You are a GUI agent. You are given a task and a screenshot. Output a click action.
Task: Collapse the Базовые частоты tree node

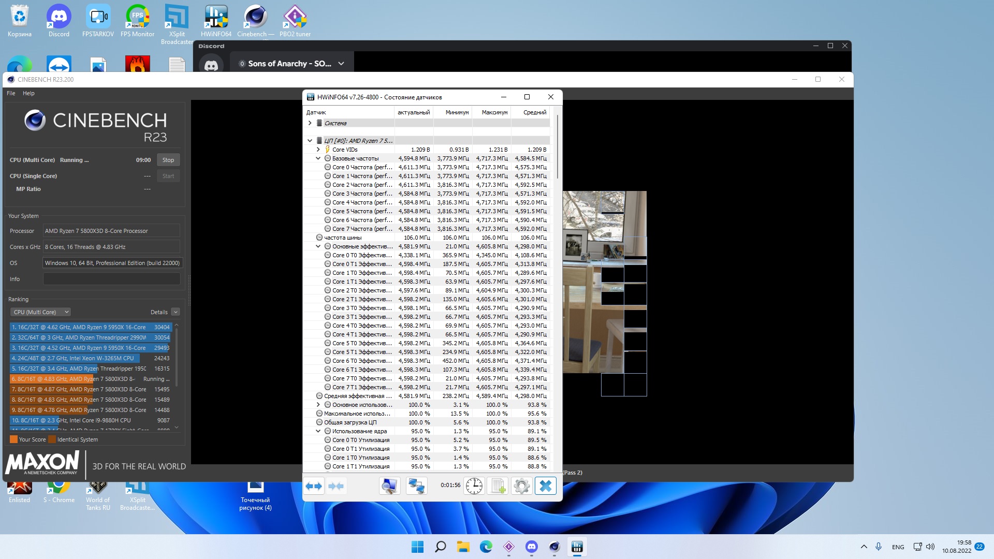(x=318, y=158)
